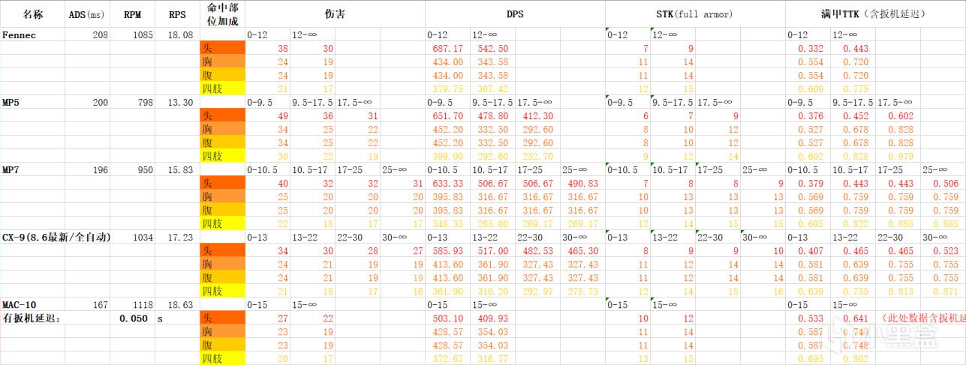The image size is (966, 365).
Task: Select MP7 head DPS 490.83
Action: pyautogui.click(x=583, y=183)
